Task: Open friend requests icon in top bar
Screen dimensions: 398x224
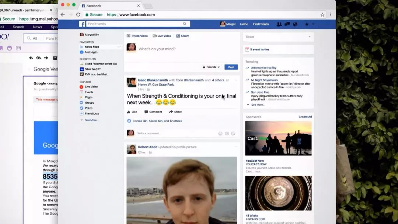Action: coord(279,24)
